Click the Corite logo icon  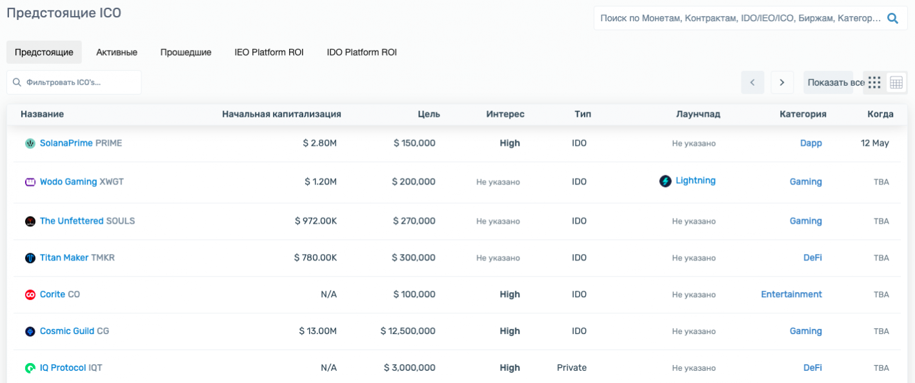click(x=30, y=295)
